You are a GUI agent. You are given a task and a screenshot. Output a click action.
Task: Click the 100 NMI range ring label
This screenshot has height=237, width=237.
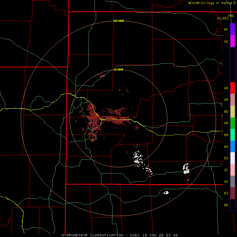(118, 21)
